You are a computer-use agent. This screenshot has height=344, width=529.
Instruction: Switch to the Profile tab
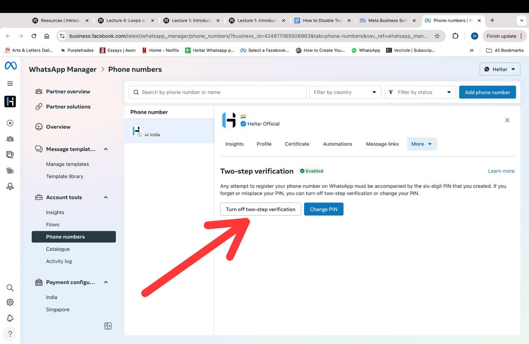tap(264, 144)
